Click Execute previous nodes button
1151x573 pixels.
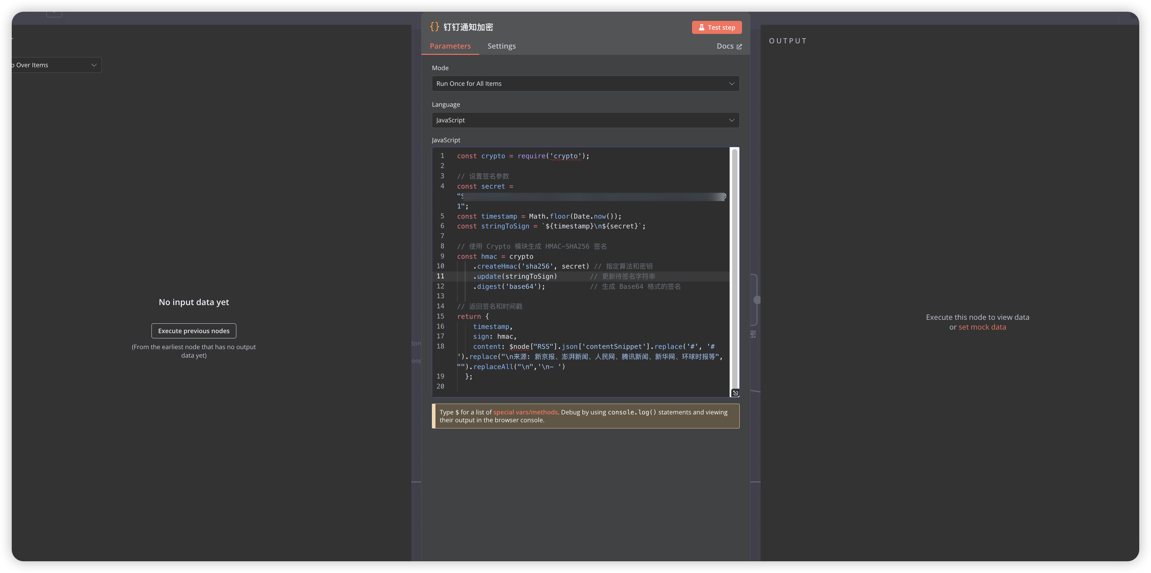click(x=194, y=331)
